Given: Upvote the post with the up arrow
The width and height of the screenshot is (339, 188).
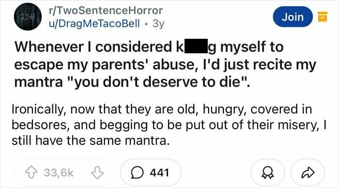Looking at the screenshot, I should tap(31, 172).
